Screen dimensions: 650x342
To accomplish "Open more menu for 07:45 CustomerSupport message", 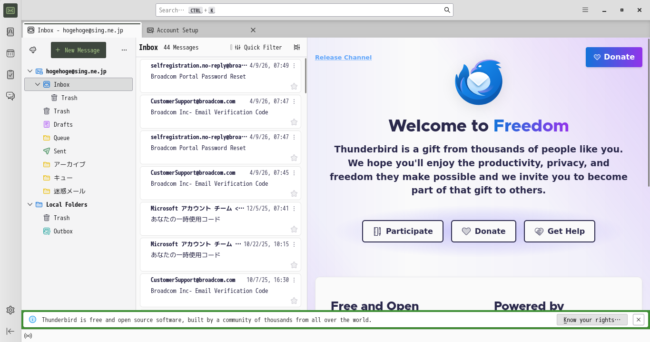I will (294, 173).
